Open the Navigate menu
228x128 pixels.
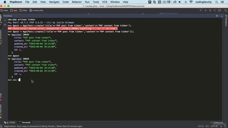click(x=54, y=2)
